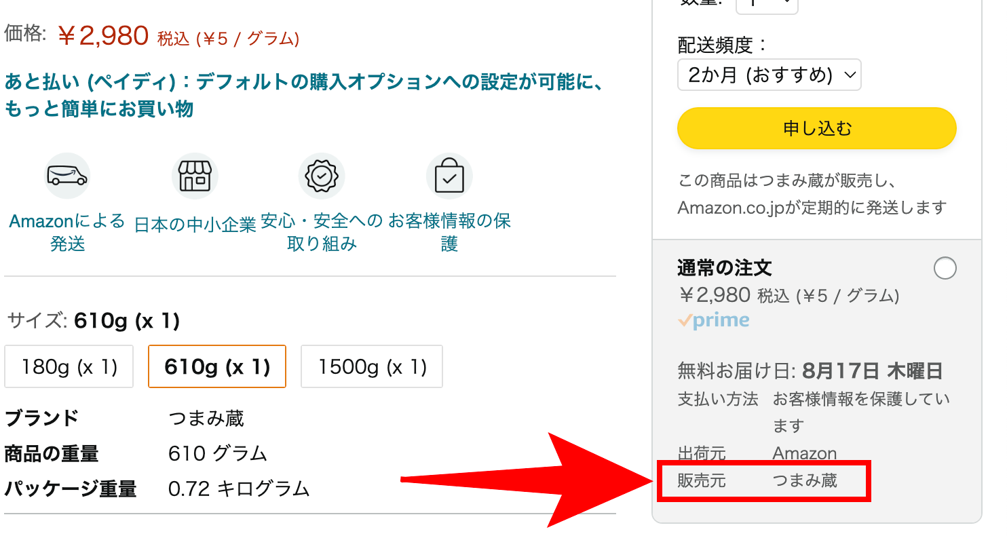Select the 通常の注文 radio button
Screen dimensions: 1007x536
click(945, 269)
